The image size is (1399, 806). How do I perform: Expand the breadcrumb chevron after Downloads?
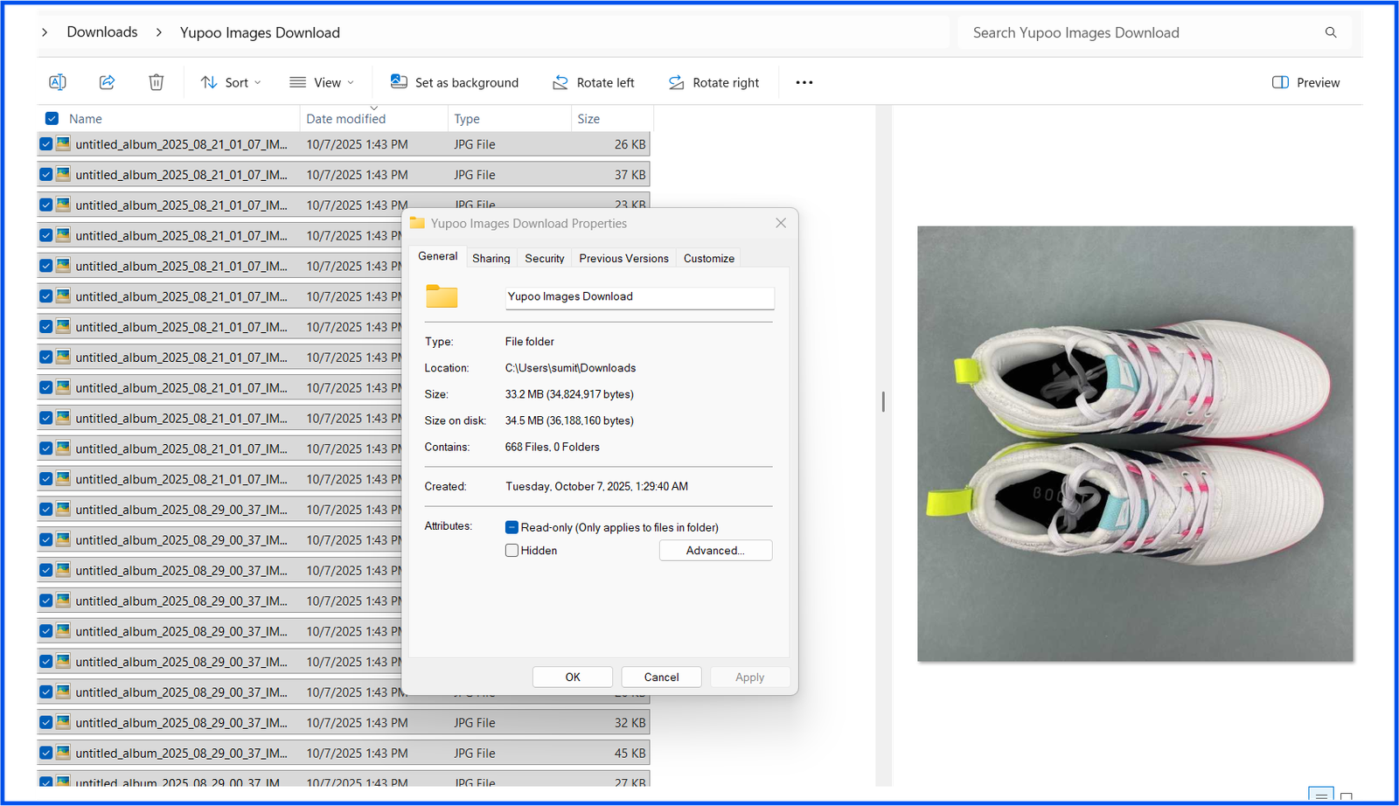pyautogui.click(x=159, y=32)
